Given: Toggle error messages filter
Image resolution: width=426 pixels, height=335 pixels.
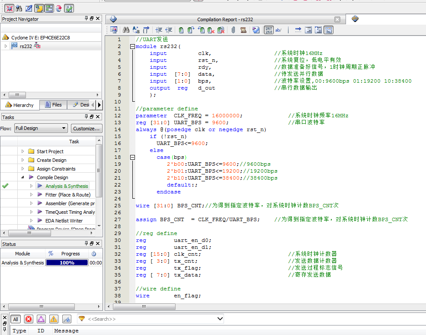Looking at the screenshot, I should coord(29,319).
